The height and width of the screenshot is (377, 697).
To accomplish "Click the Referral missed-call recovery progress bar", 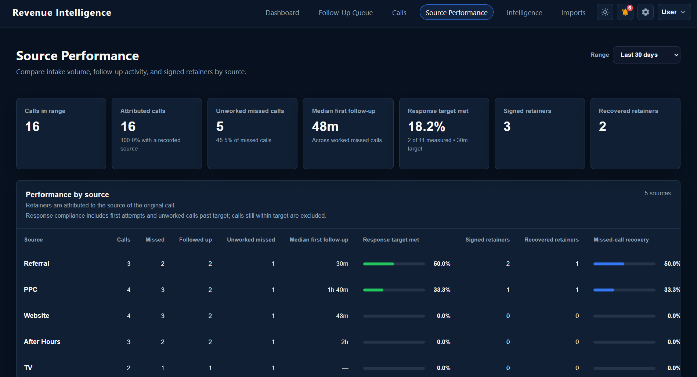I will click(x=624, y=264).
